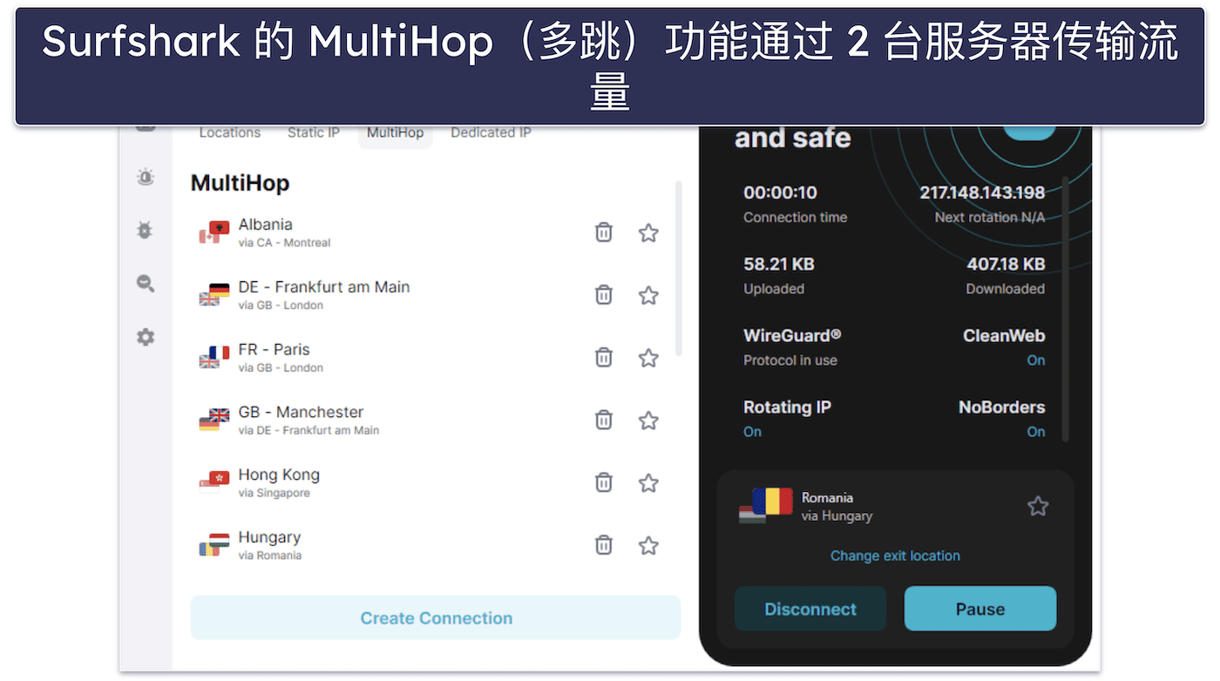Star the GB - Manchester connection
Viewport: 1220px width, 681px height.
point(648,421)
